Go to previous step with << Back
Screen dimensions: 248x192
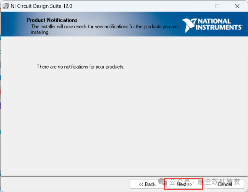147,184
